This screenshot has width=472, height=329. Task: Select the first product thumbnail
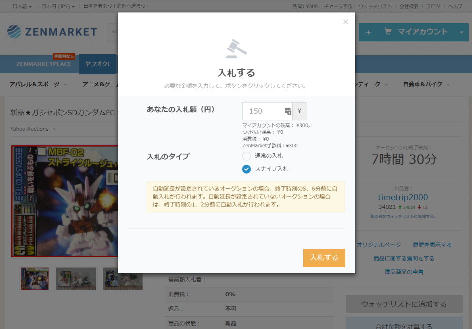(35, 278)
